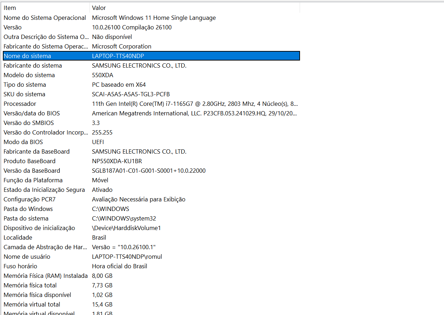This screenshot has width=444, height=315.
Task: Select the "Nome do Sistema Operacional" row
Action: point(151,18)
